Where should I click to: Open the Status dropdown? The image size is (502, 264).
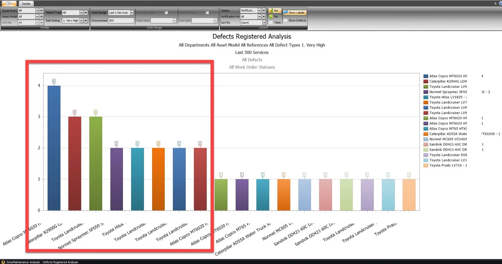tap(259, 10)
